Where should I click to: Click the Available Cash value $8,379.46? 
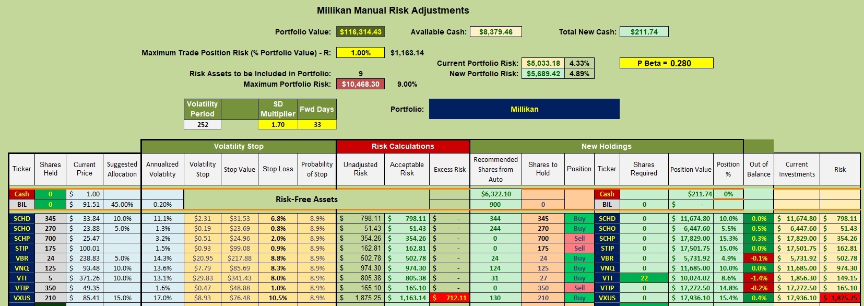(496, 32)
